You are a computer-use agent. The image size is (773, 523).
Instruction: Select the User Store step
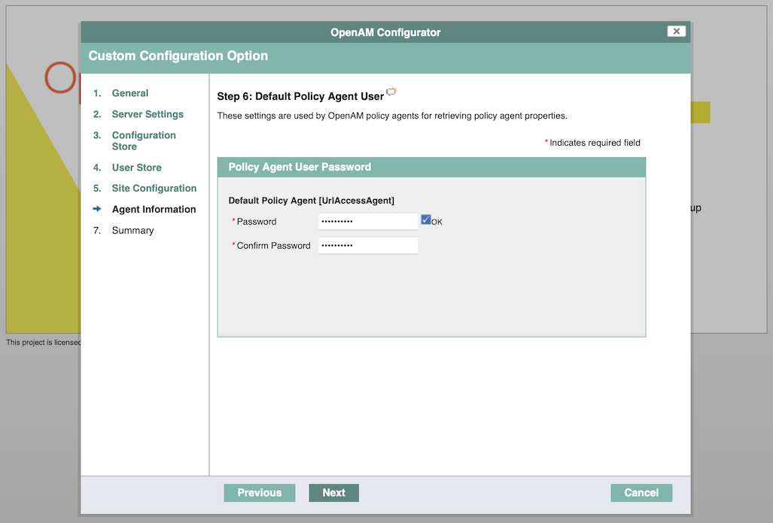click(136, 168)
